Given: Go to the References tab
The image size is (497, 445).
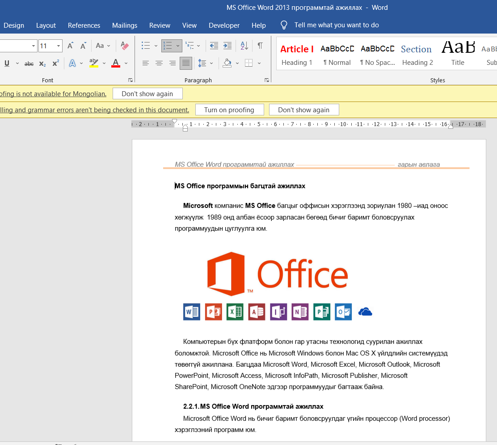Looking at the screenshot, I should 84,25.
